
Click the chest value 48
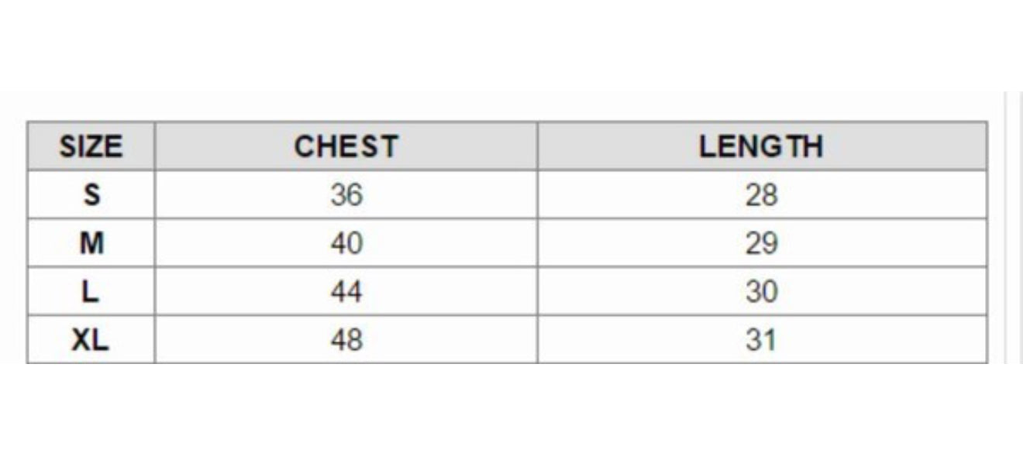[x=346, y=340]
